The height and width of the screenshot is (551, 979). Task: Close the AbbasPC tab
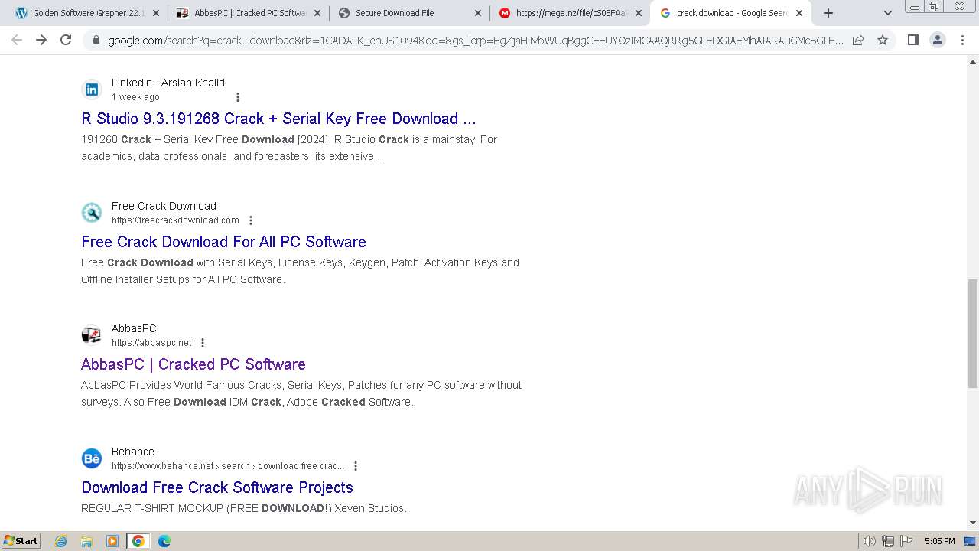[x=317, y=13]
